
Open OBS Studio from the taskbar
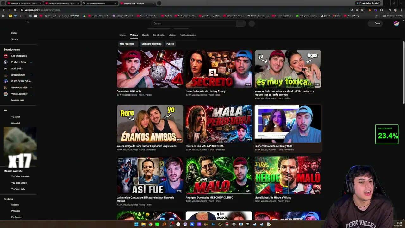pos(171,224)
